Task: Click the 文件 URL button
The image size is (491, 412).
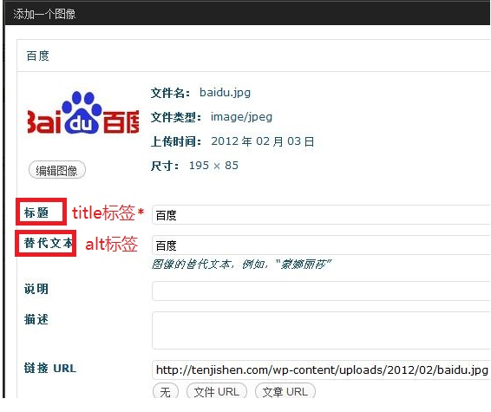Action: coord(217,391)
